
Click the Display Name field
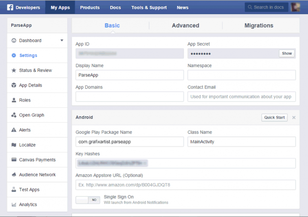[x=130, y=75]
